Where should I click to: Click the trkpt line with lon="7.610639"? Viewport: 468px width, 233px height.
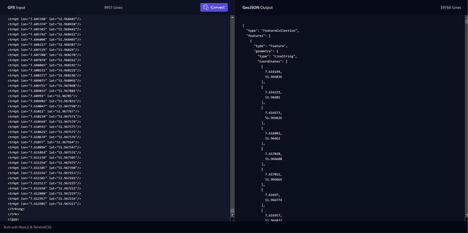click(44, 137)
